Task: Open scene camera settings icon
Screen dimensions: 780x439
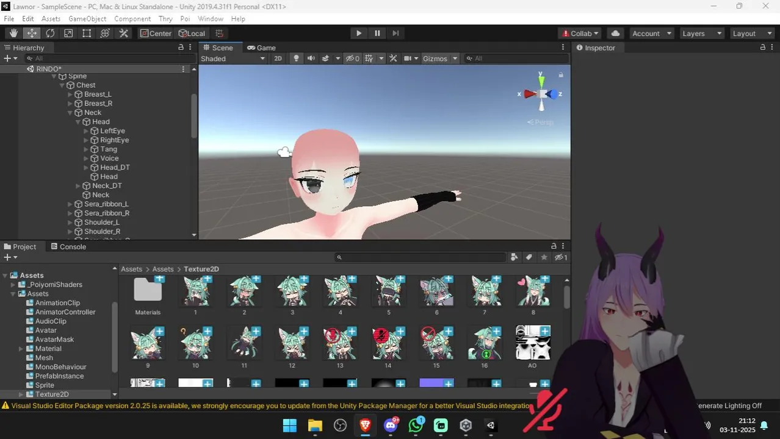Action: click(x=408, y=59)
